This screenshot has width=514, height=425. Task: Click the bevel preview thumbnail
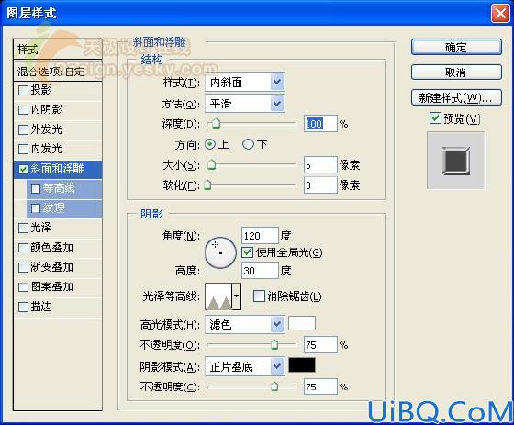tap(455, 161)
